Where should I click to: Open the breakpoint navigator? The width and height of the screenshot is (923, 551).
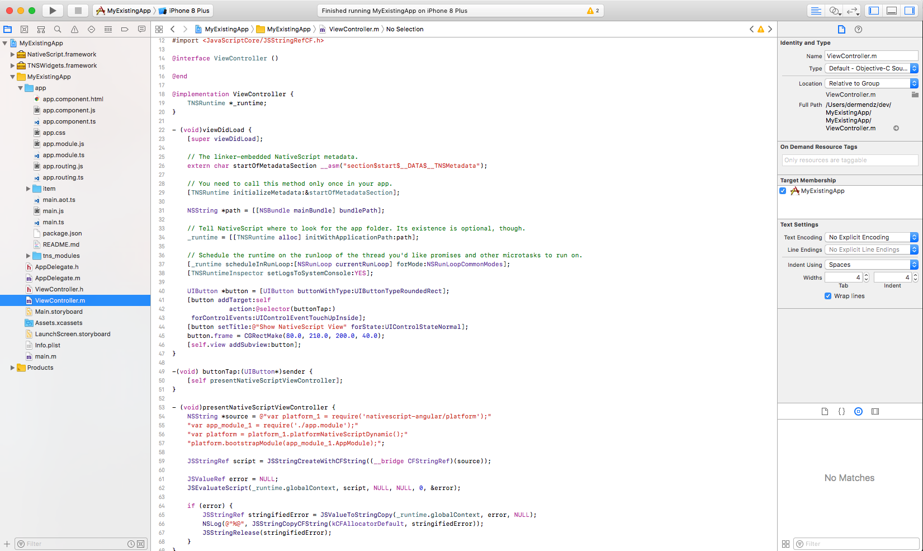tap(125, 29)
